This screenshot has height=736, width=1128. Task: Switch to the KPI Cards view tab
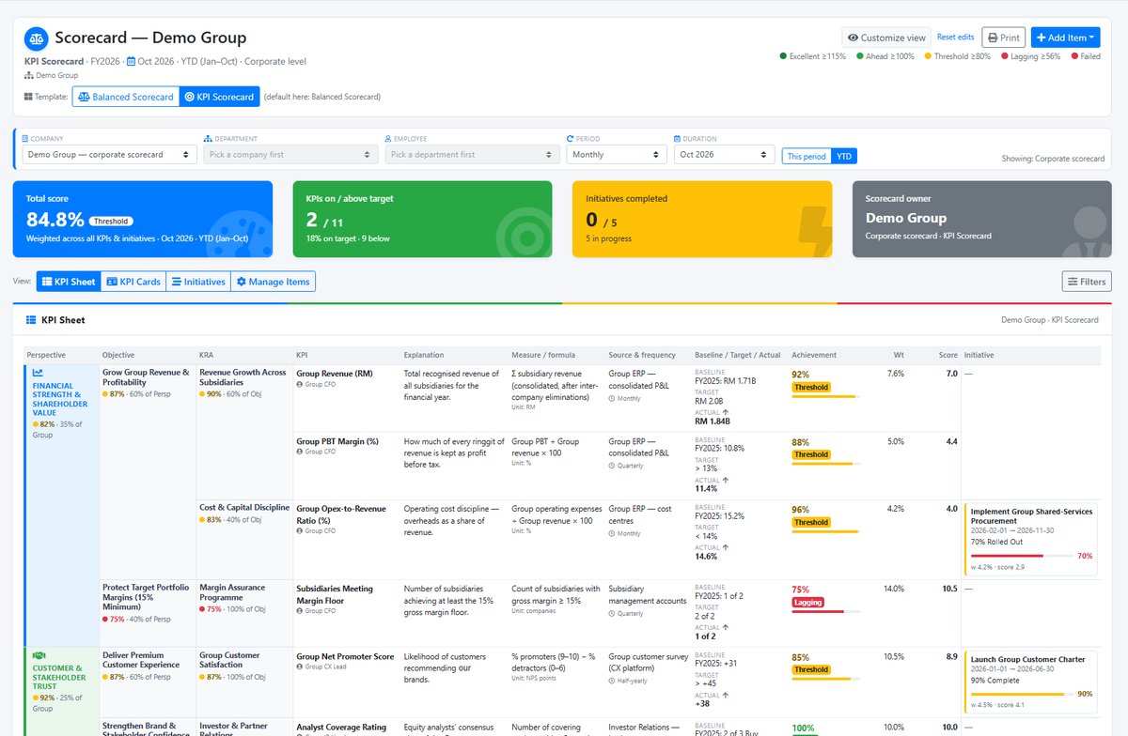(133, 282)
